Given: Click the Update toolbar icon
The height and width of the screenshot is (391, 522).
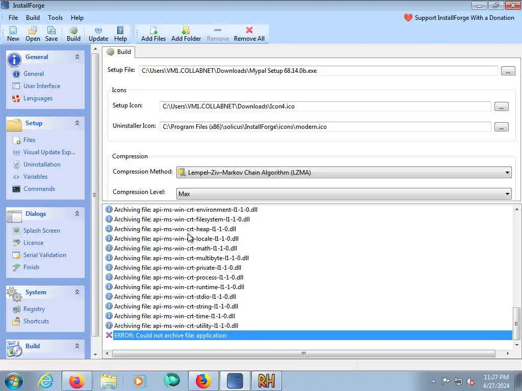Looking at the screenshot, I should 98,34.
